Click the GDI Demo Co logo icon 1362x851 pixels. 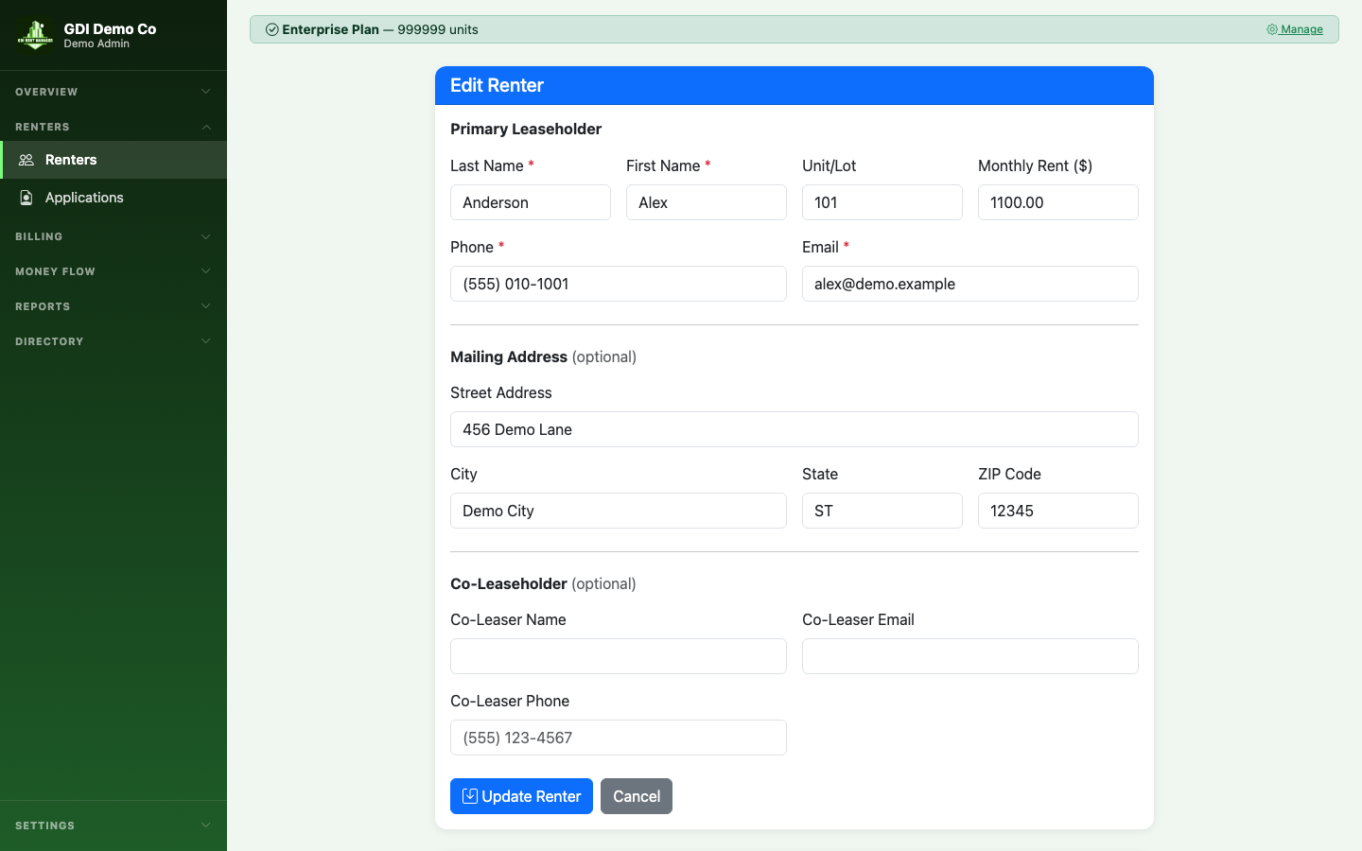(x=35, y=35)
